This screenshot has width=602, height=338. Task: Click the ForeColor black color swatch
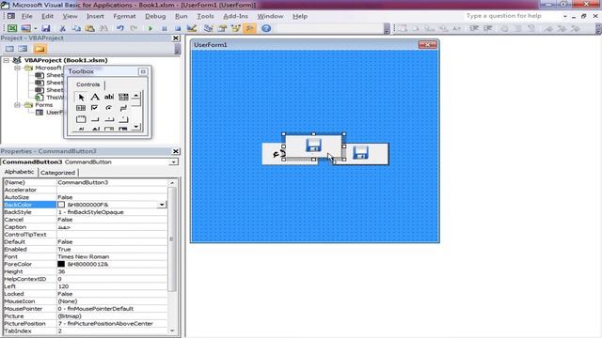pyautogui.click(x=61, y=264)
